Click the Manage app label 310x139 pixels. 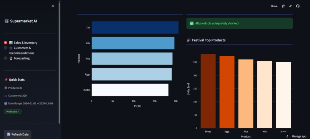pos(299,136)
